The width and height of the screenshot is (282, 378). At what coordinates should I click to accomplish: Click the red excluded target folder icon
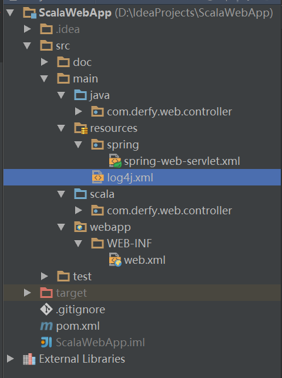pos(46,293)
